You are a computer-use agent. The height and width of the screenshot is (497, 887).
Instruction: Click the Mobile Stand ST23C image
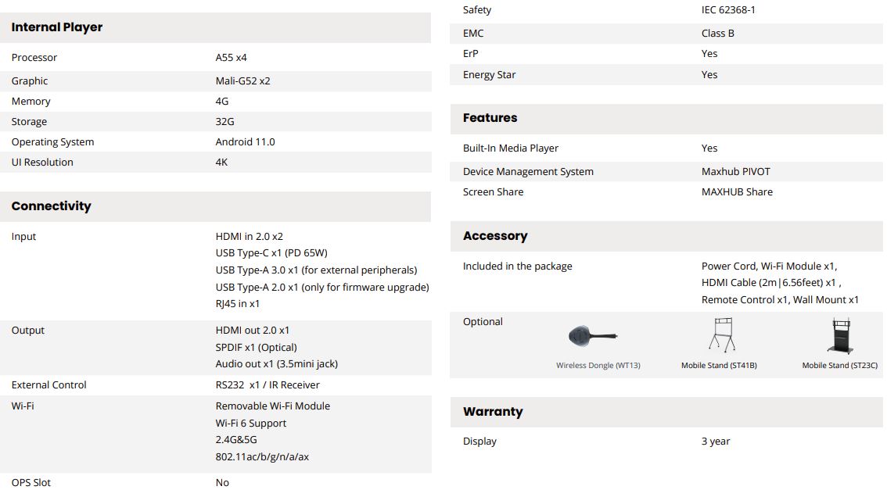coord(841,336)
